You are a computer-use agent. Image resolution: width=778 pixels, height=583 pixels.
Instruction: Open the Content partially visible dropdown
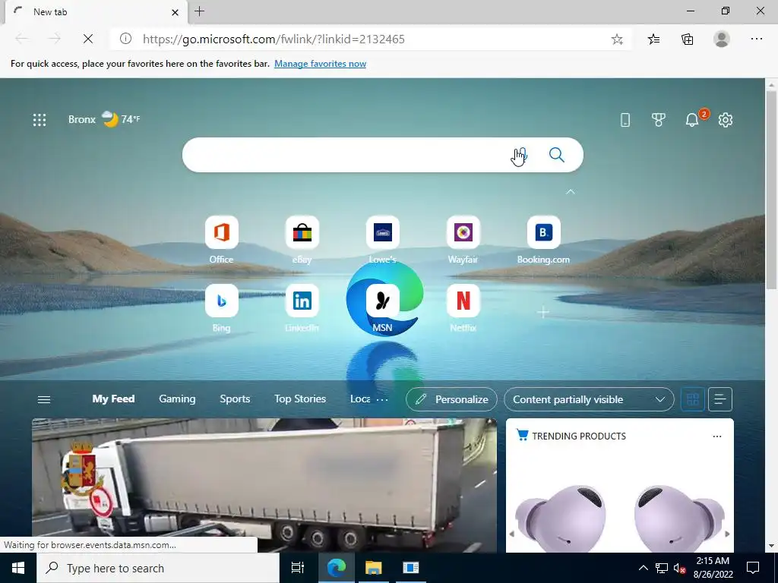589,399
